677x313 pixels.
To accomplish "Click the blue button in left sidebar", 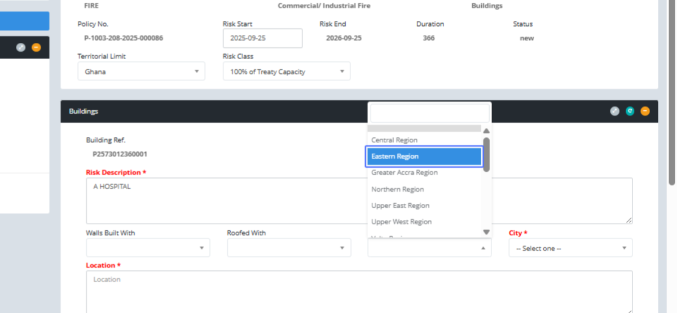I will point(24,21).
